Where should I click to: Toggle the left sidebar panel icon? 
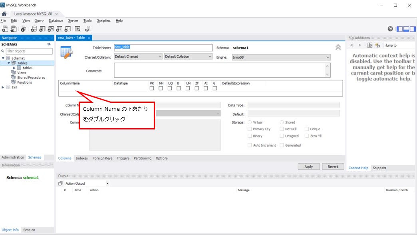[399, 29]
